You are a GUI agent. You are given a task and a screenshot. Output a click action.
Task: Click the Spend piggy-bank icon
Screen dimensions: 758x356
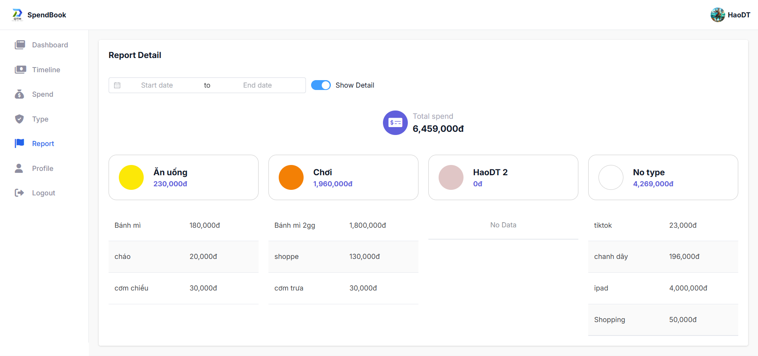pos(19,94)
